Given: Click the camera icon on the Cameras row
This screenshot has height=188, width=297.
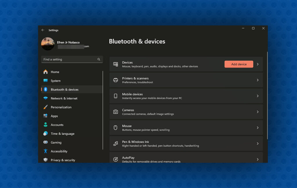Looking at the screenshot, I should click(116, 112).
